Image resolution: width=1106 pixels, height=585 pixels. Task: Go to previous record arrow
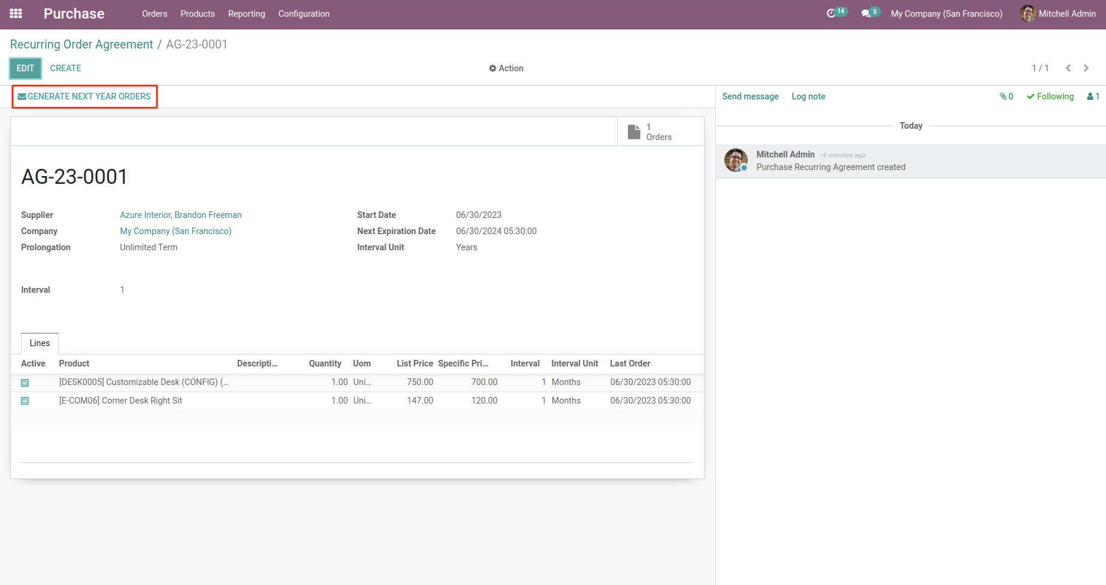click(1068, 68)
